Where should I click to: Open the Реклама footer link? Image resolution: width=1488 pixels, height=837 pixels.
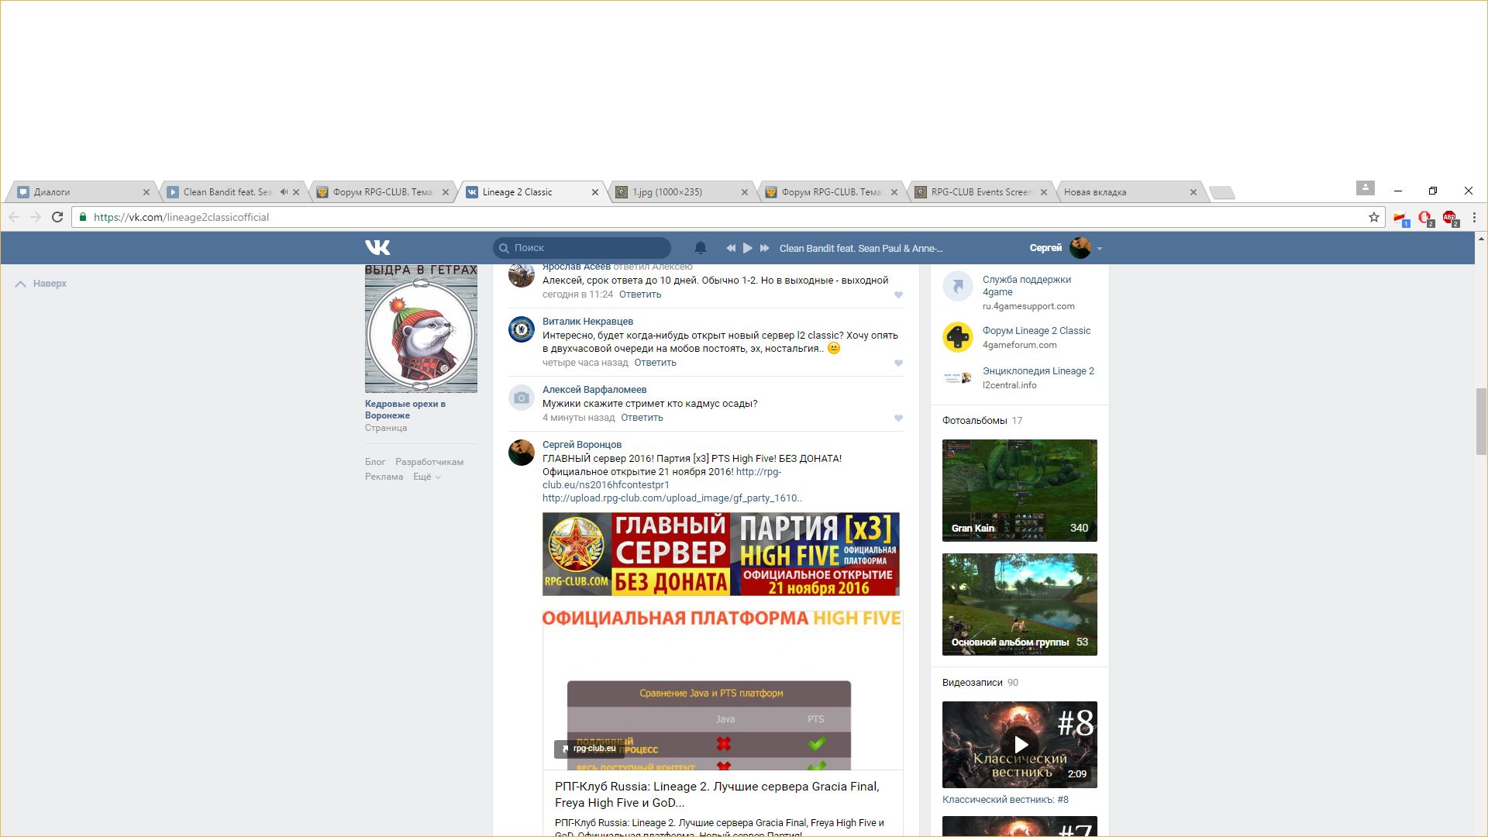(384, 477)
